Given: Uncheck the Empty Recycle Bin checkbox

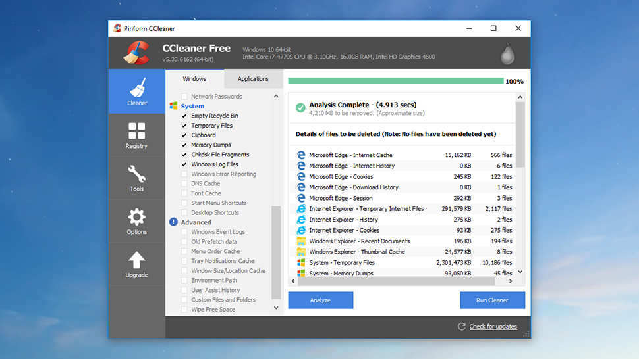Looking at the screenshot, I should (184, 116).
